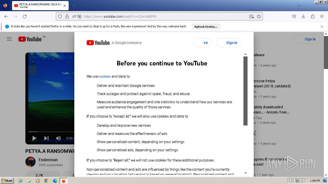Launch Internet Explorer from the taskbar
The image size is (328, 184).
click(20, 181)
